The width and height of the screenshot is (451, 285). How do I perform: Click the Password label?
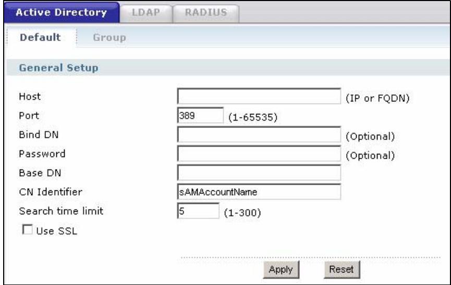point(42,153)
